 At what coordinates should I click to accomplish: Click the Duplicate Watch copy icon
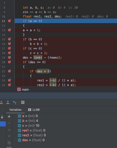tap(9, 143)
